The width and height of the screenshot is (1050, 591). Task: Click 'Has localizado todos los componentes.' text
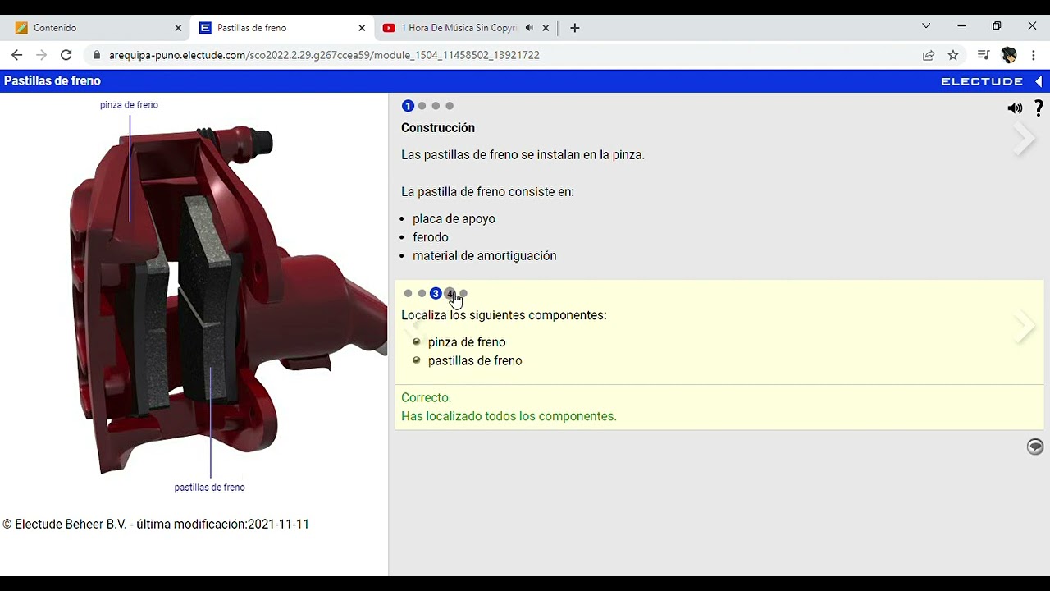point(509,416)
